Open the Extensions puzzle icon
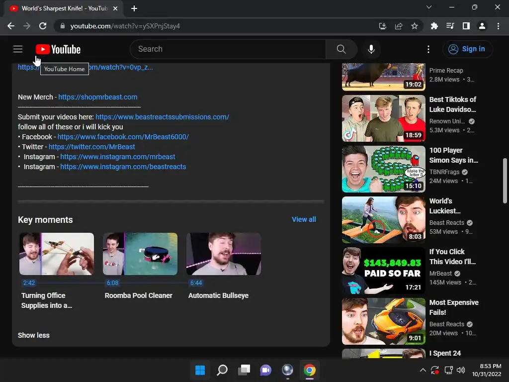 434,26
